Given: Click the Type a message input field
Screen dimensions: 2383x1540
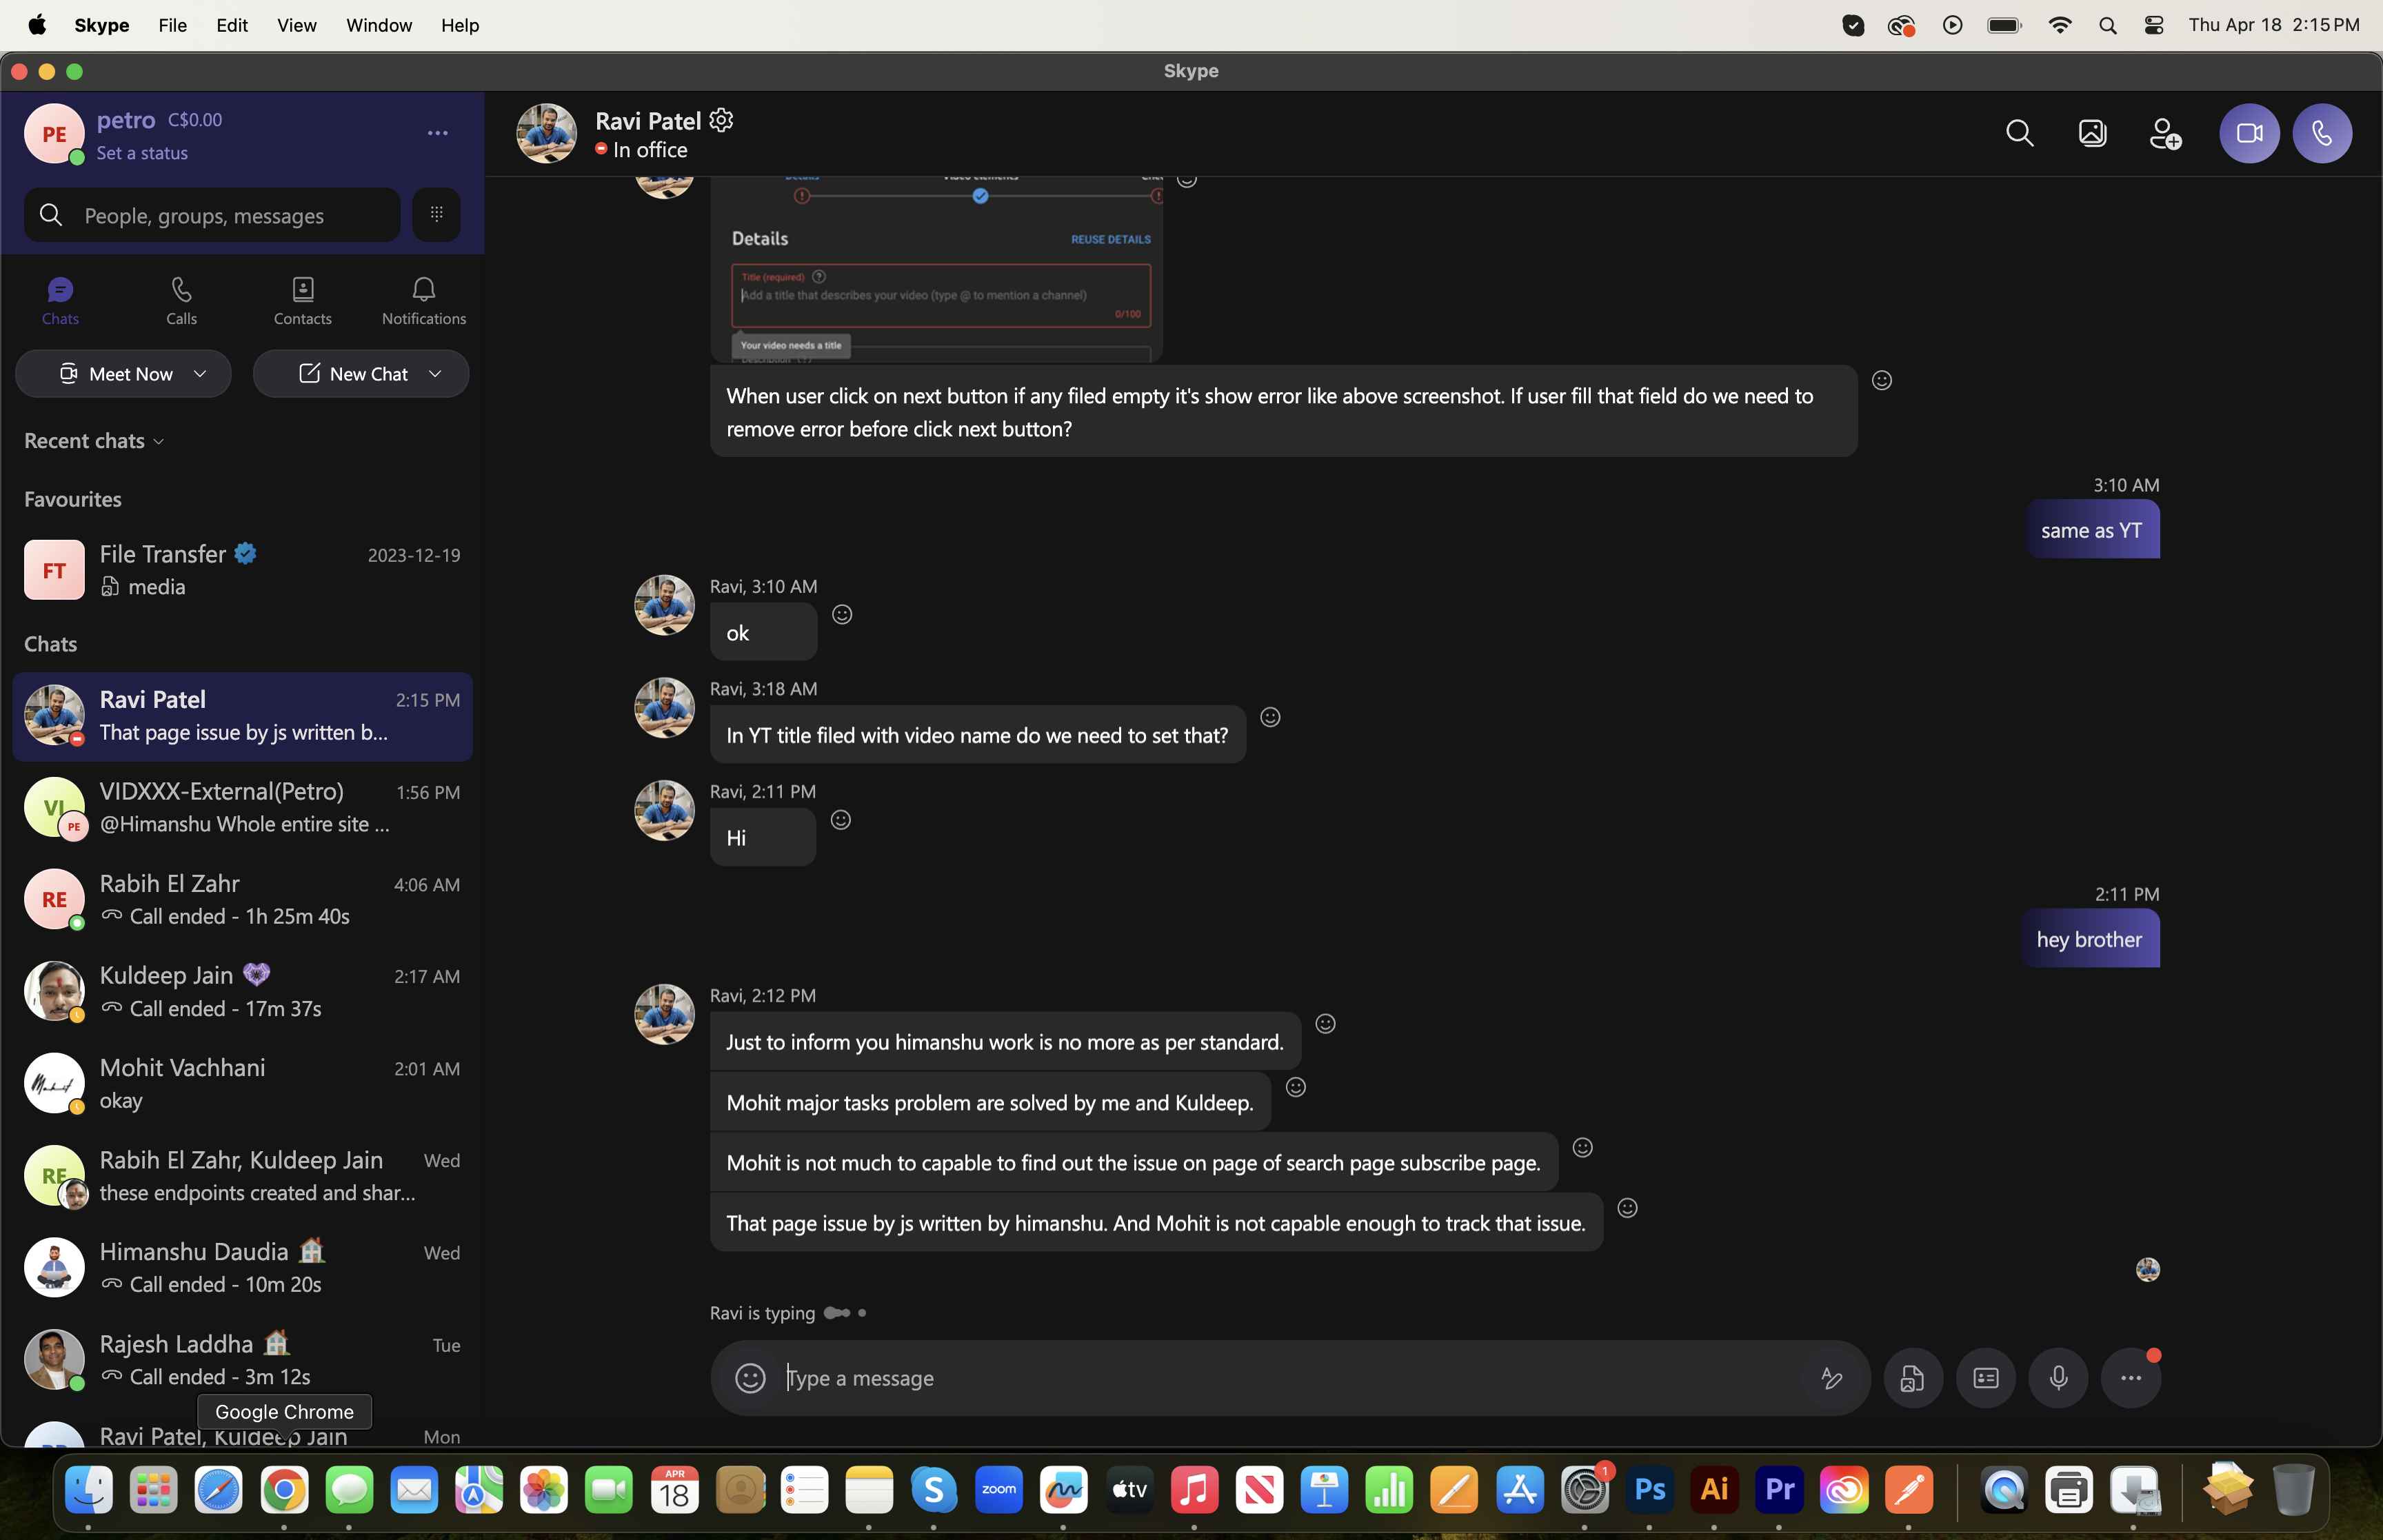Looking at the screenshot, I should coord(1290,1378).
